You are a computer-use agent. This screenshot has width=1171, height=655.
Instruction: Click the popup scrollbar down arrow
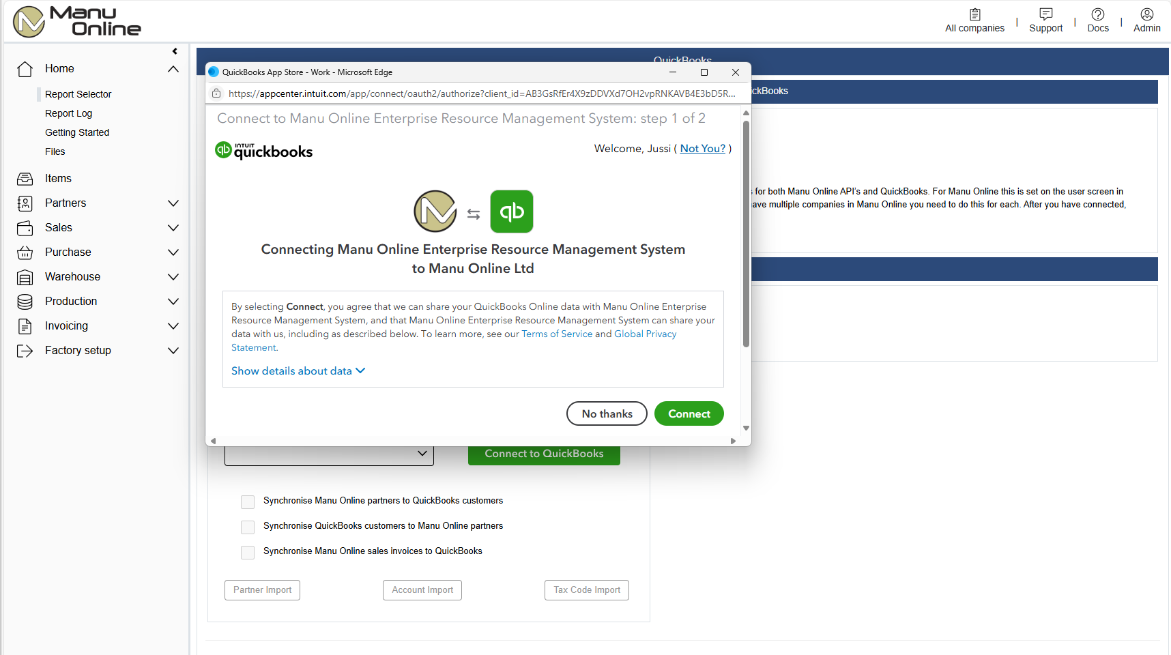(746, 428)
